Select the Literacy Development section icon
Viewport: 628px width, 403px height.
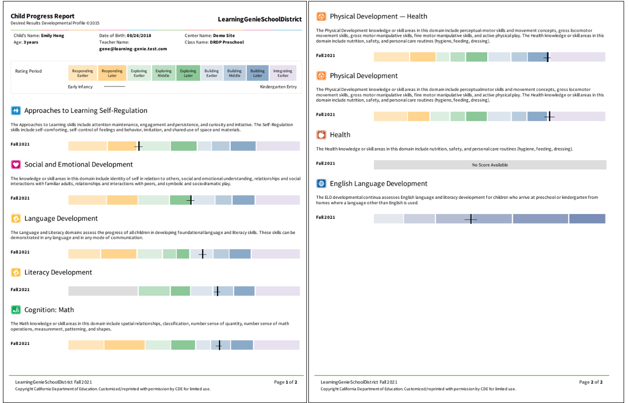click(16, 272)
